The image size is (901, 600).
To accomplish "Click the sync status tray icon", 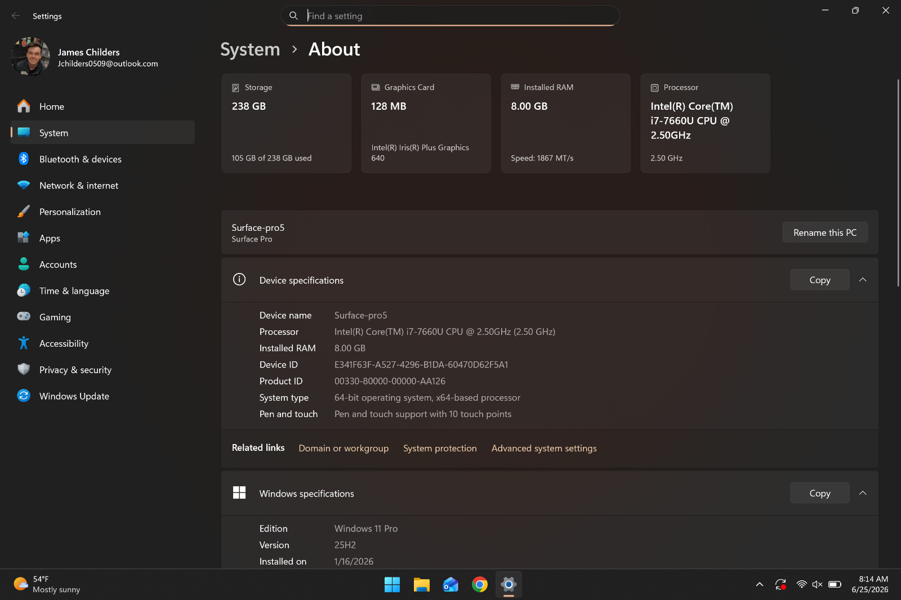I will 780,585.
